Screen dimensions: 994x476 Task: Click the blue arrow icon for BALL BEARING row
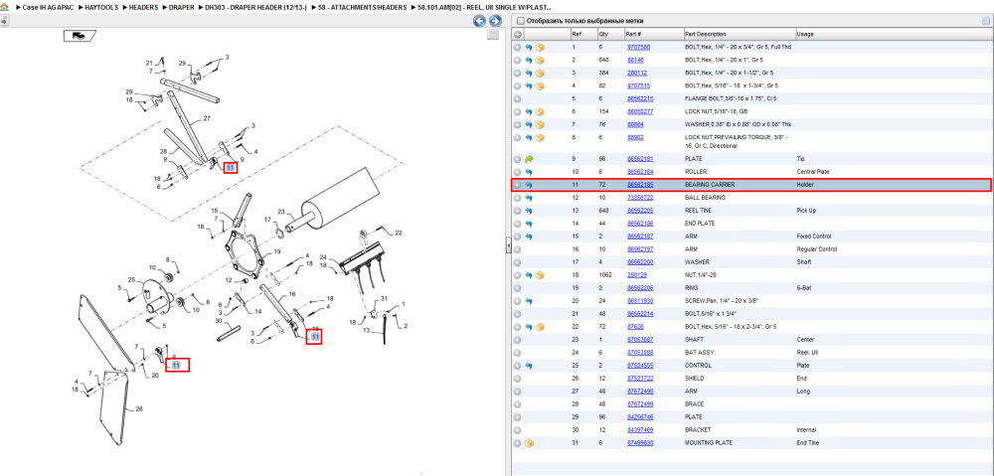(x=528, y=198)
